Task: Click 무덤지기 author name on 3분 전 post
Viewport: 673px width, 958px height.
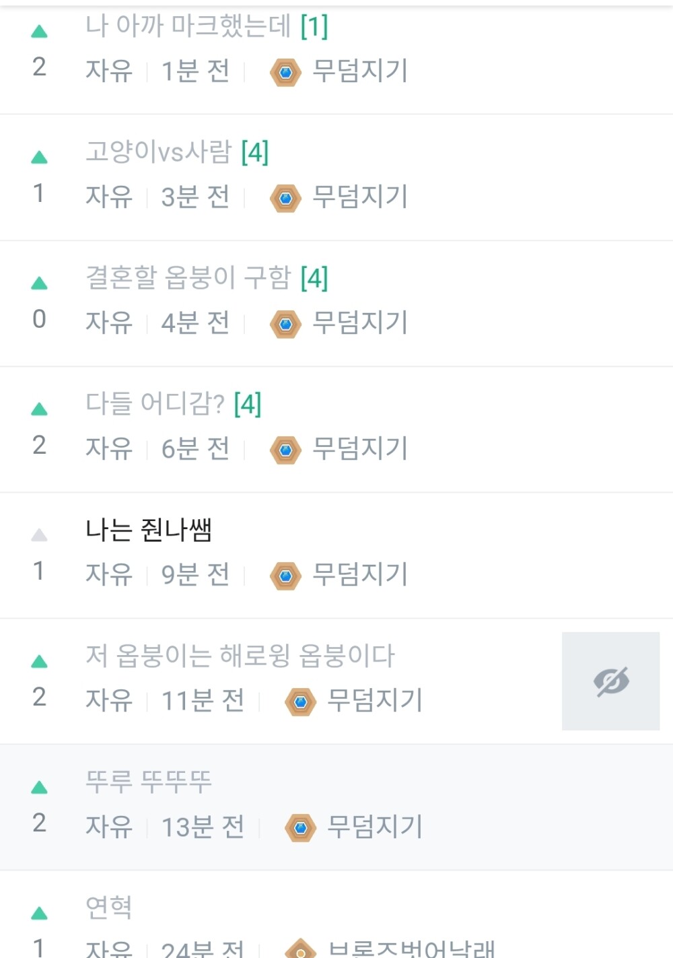Action: click(x=360, y=197)
